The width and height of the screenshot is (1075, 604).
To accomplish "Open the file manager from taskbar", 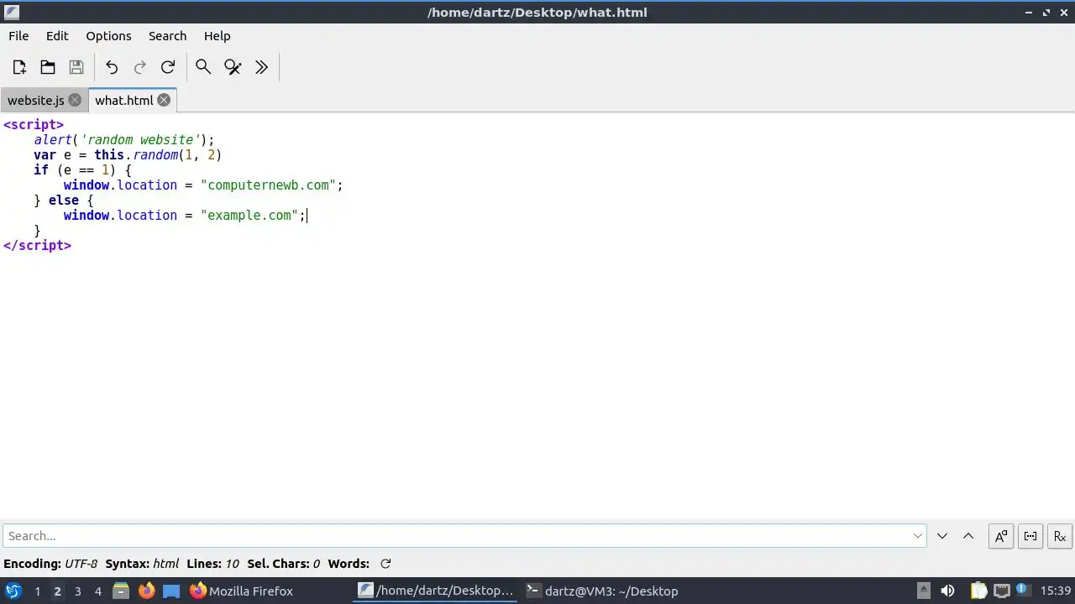I will pos(121,591).
